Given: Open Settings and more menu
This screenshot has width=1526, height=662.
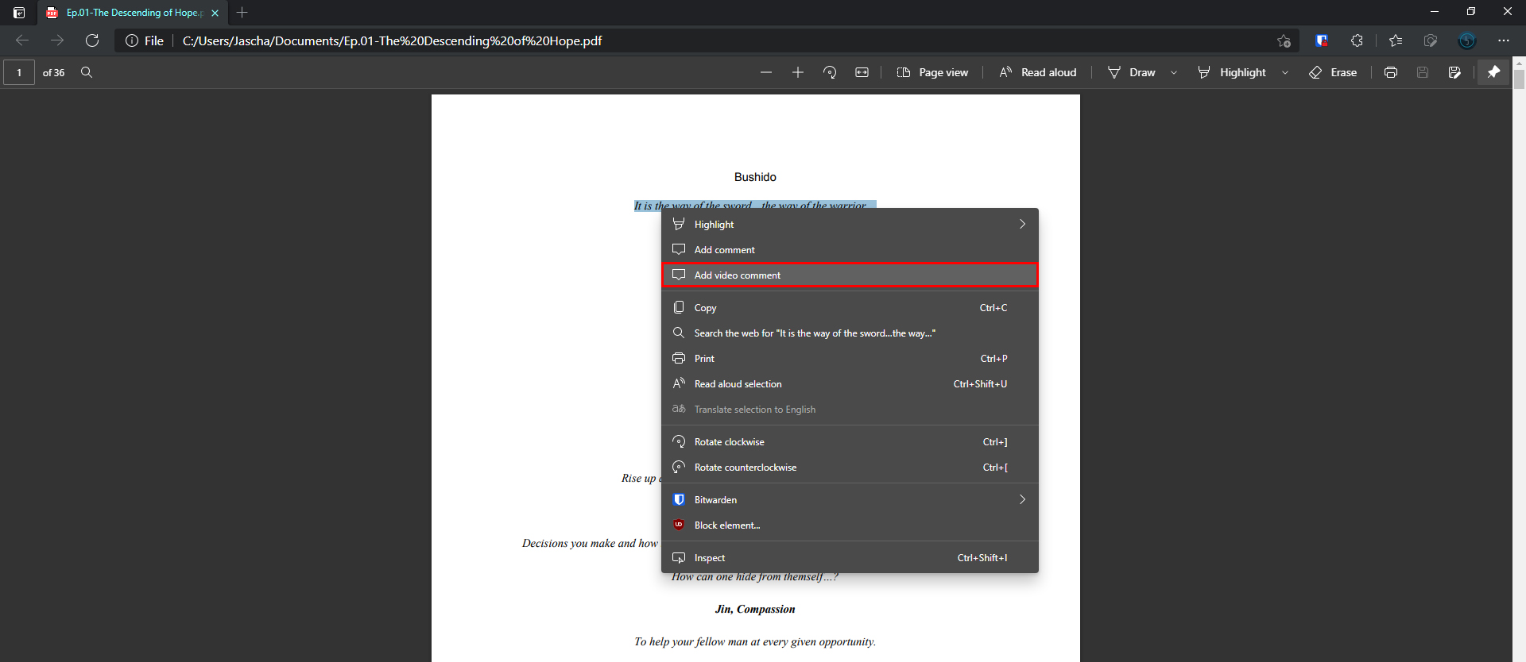Looking at the screenshot, I should tap(1504, 40).
